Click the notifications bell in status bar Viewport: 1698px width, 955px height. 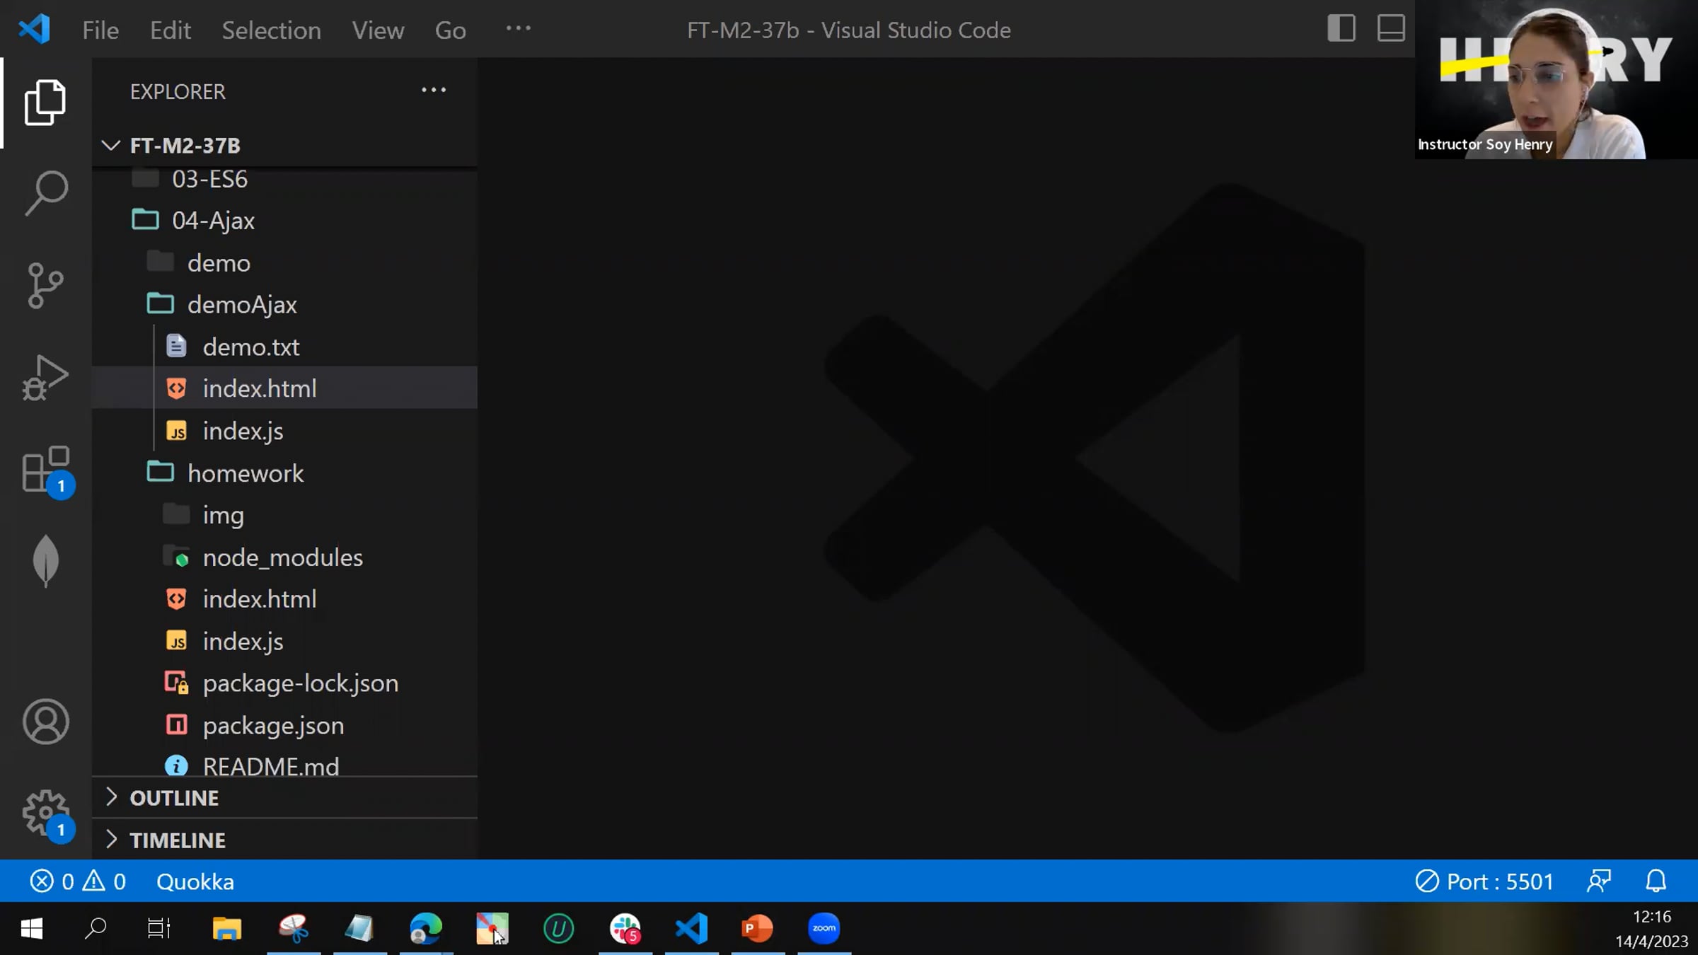(1656, 881)
